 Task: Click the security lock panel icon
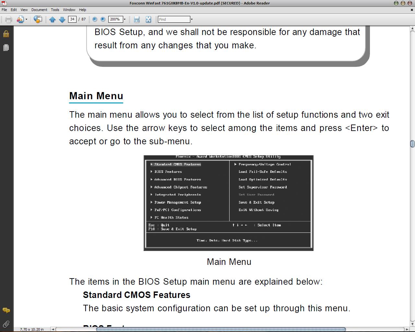(x=6, y=34)
